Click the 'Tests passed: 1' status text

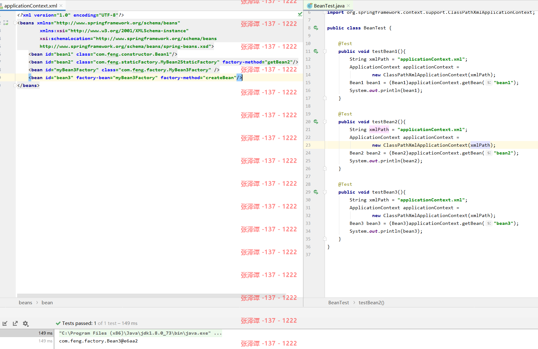coord(79,323)
